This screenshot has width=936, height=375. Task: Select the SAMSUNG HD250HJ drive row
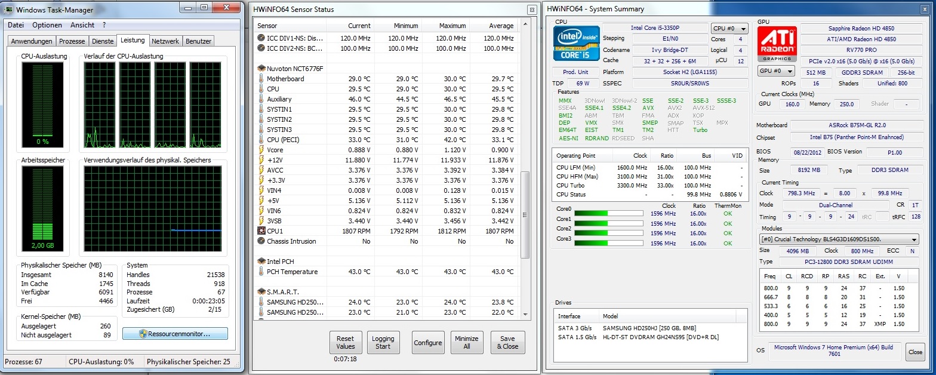[650, 328]
